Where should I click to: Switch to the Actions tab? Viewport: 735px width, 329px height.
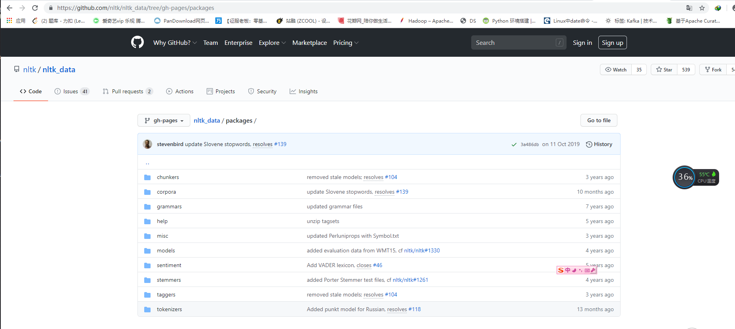[x=180, y=91]
